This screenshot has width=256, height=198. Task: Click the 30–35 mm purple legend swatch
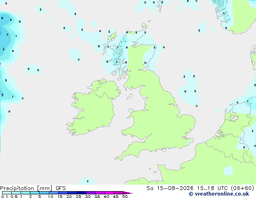coord(91,193)
